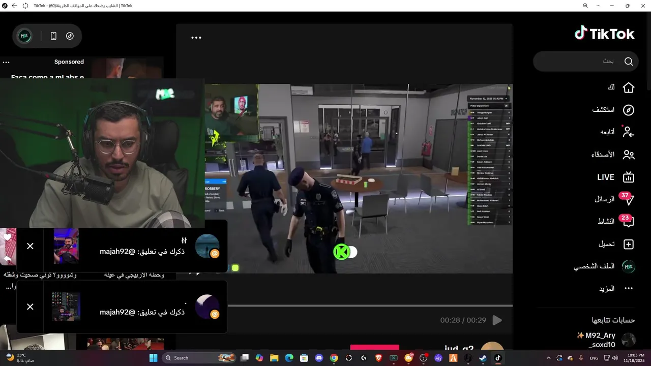Open the Following tab (أتابعه)

point(617,132)
